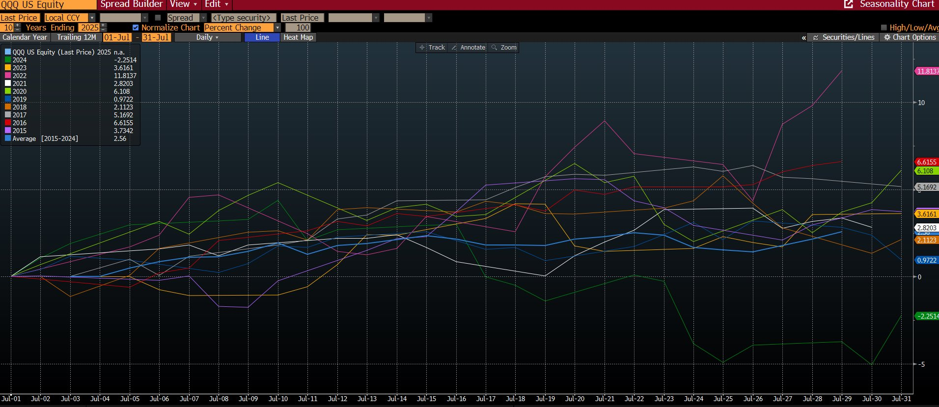The height and width of the screenshot is (407, 939).
Task: Click the pop-out icon beside Seasonality Chart
Action: [848, 4]
